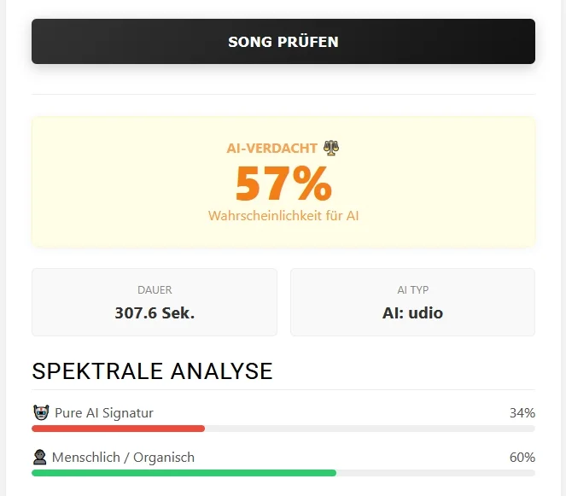Screen dimensions: 566x496
Task: Click the DAUER label in the duration card
Action: pyautogui.click(x=155, y=290)
